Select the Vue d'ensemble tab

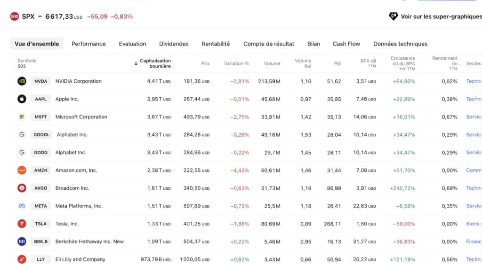pyautogui.click(x=37, y=44)
